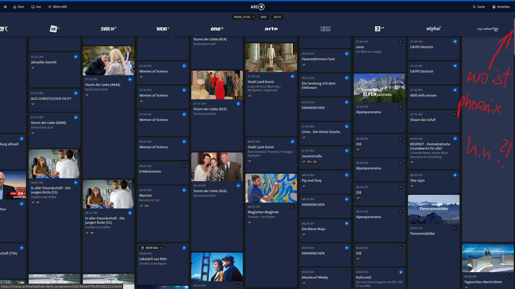Image resolution: width=515 pixels, height=289 pixels.
Task: Open the date dropdown Heute, 27.06.
Action: click(x=244, y=17)
